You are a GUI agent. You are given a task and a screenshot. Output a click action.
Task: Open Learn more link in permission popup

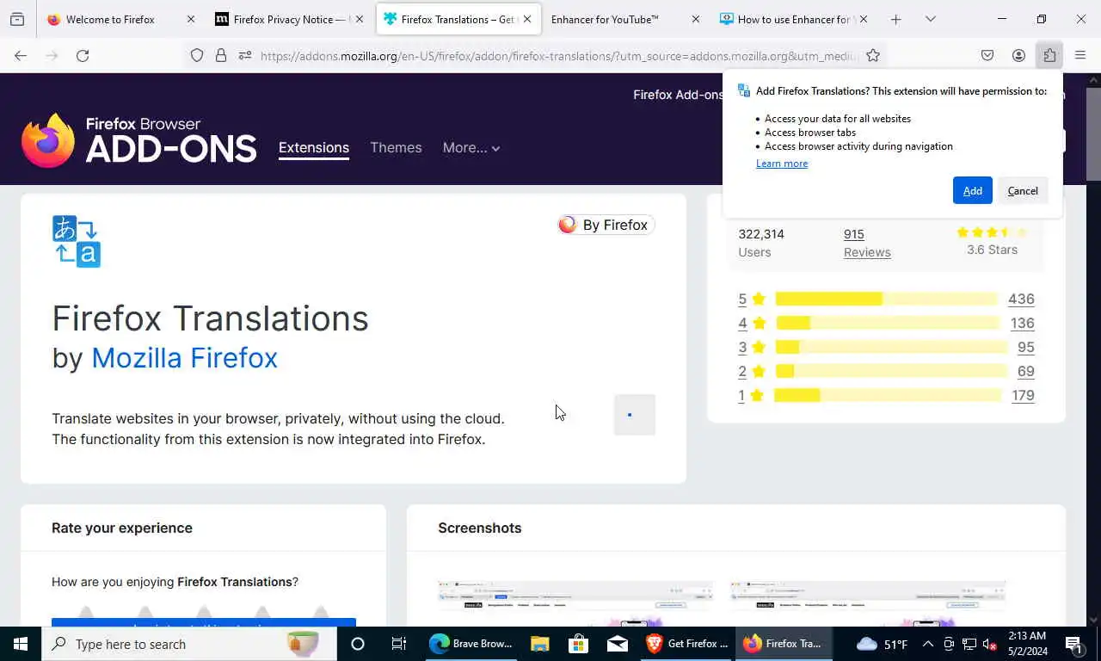[x=782, y=164]
